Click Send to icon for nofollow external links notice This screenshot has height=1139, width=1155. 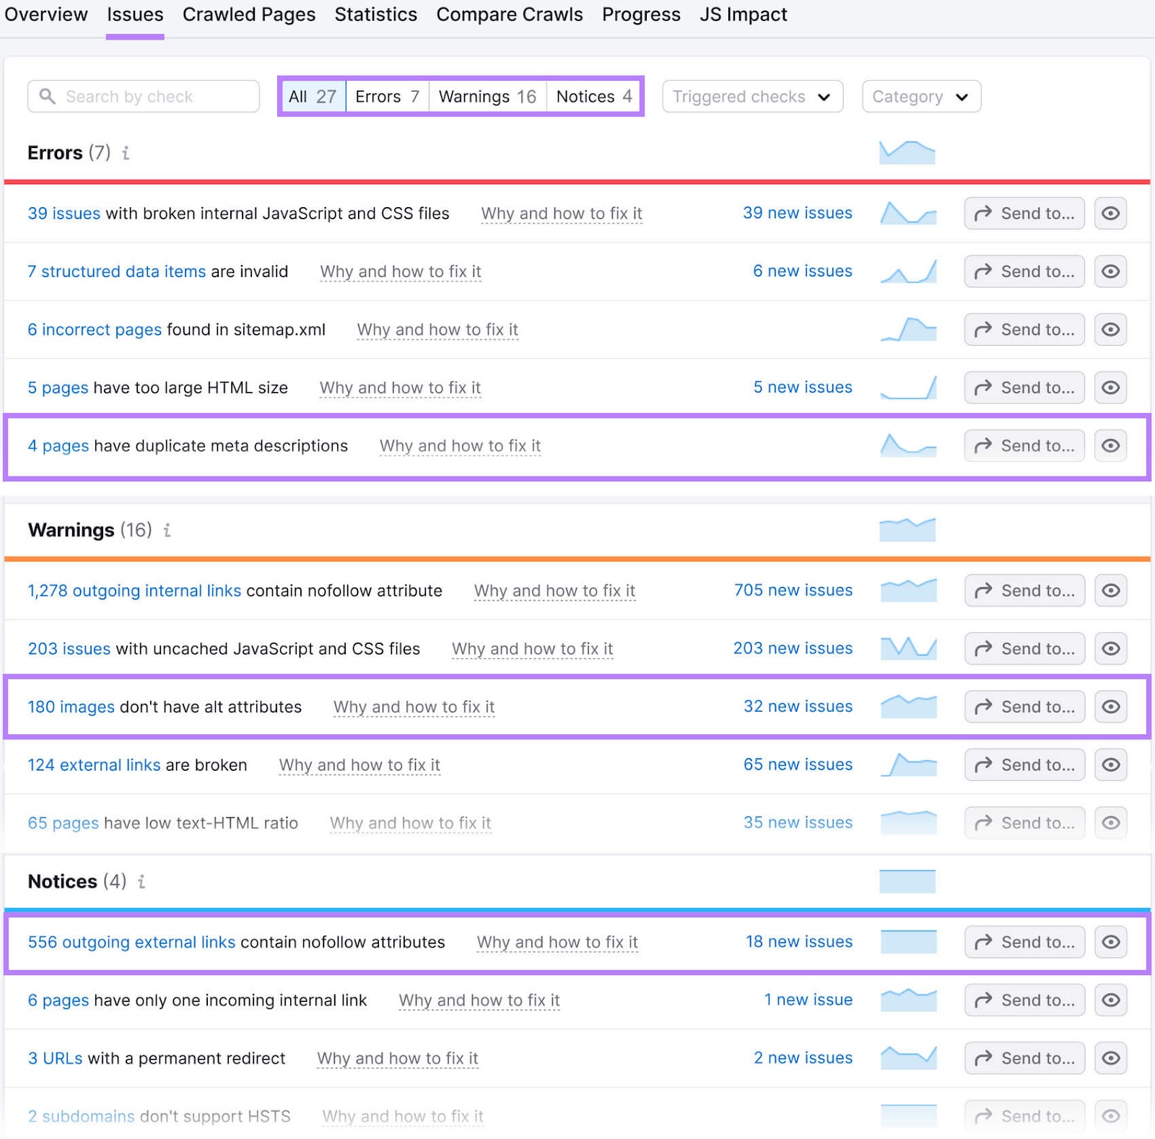(1024, 942)
